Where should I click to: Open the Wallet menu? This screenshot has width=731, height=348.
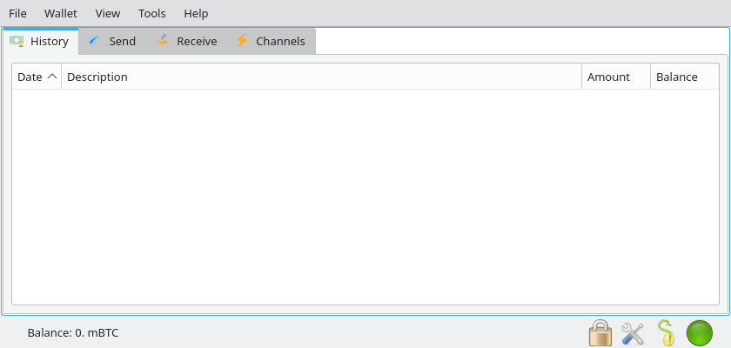[x=61, y=13]
